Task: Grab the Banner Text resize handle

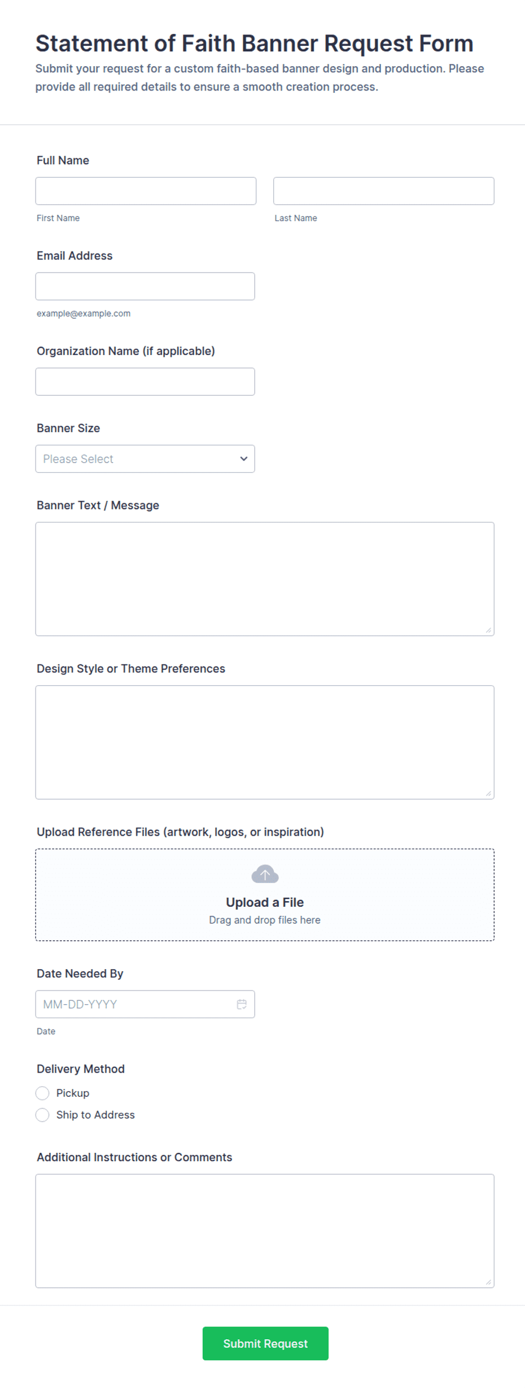Action: (488, 630)
